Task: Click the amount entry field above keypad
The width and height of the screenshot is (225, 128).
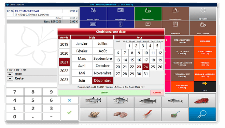Action: 32,85
